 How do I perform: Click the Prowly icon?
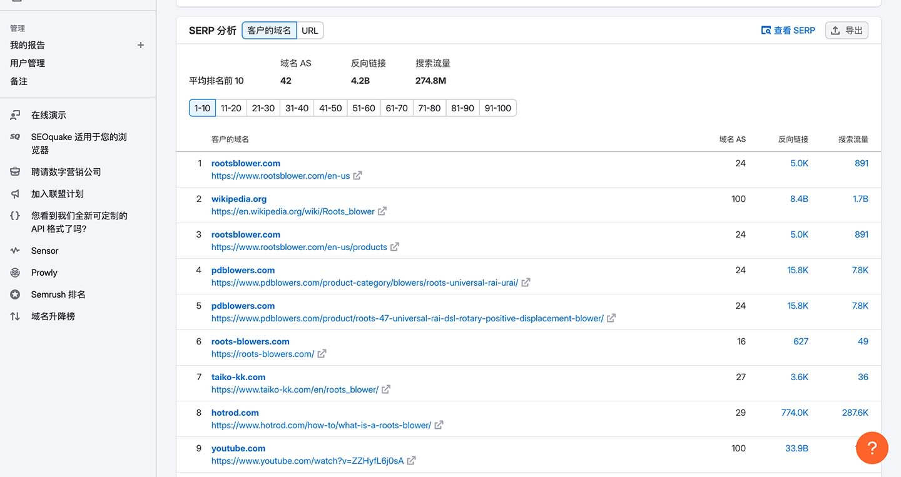pyautogui.click(x=15, y=273)
